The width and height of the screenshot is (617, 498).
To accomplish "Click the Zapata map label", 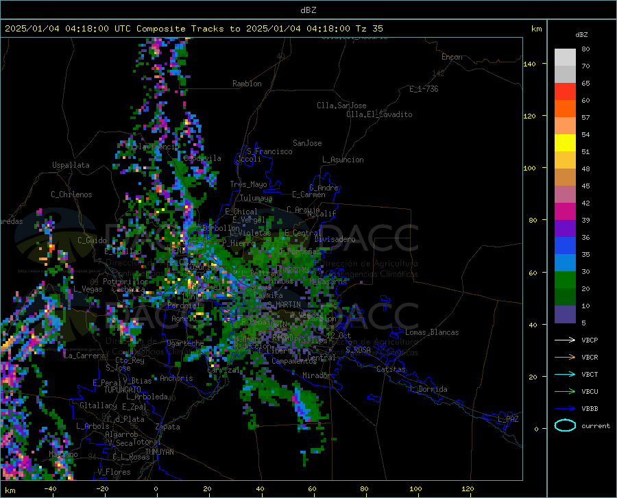I will [x=168, y=427].
